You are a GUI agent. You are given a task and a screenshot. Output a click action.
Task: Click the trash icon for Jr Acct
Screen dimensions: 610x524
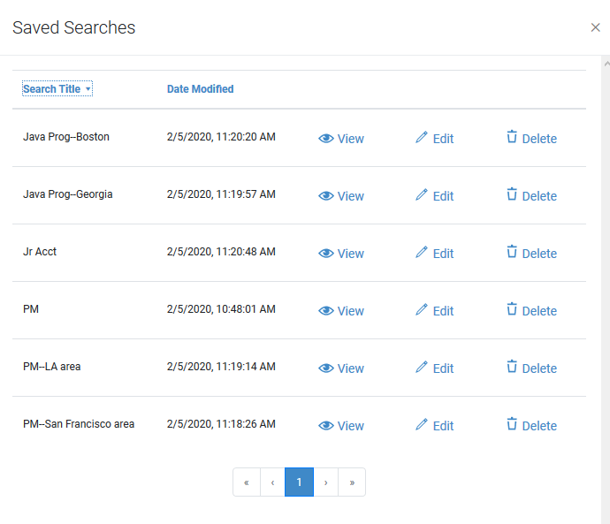pyautogui.click(x=512, y=252)
